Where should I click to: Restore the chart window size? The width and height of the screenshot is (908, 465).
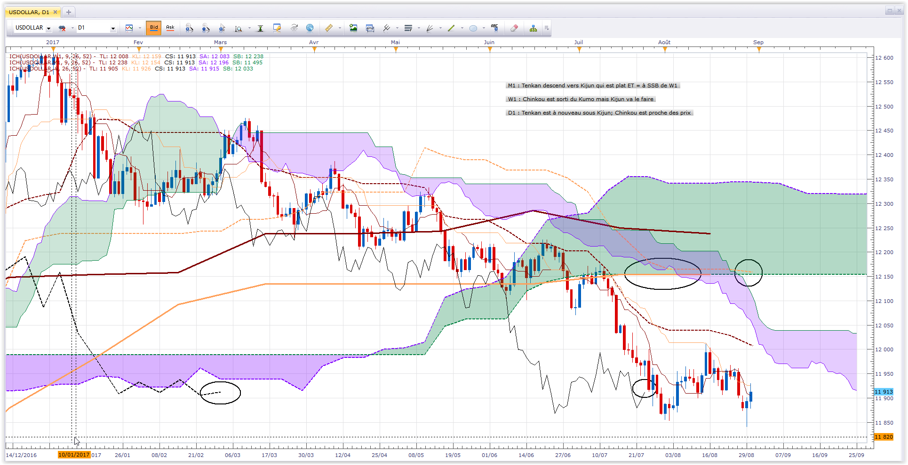890,11
